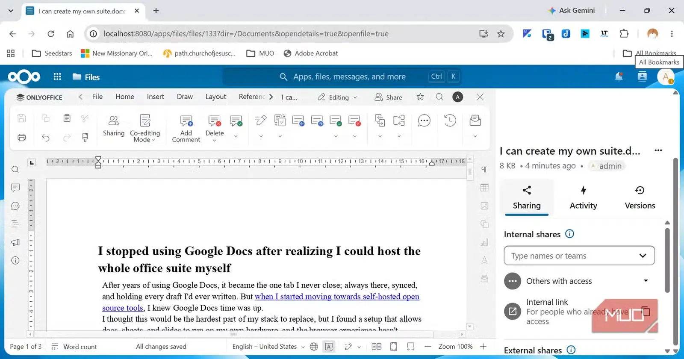The width and height of the screenshot is (684, 359).
Task: Toggle spell checking in the status bar
Action: 329,347
